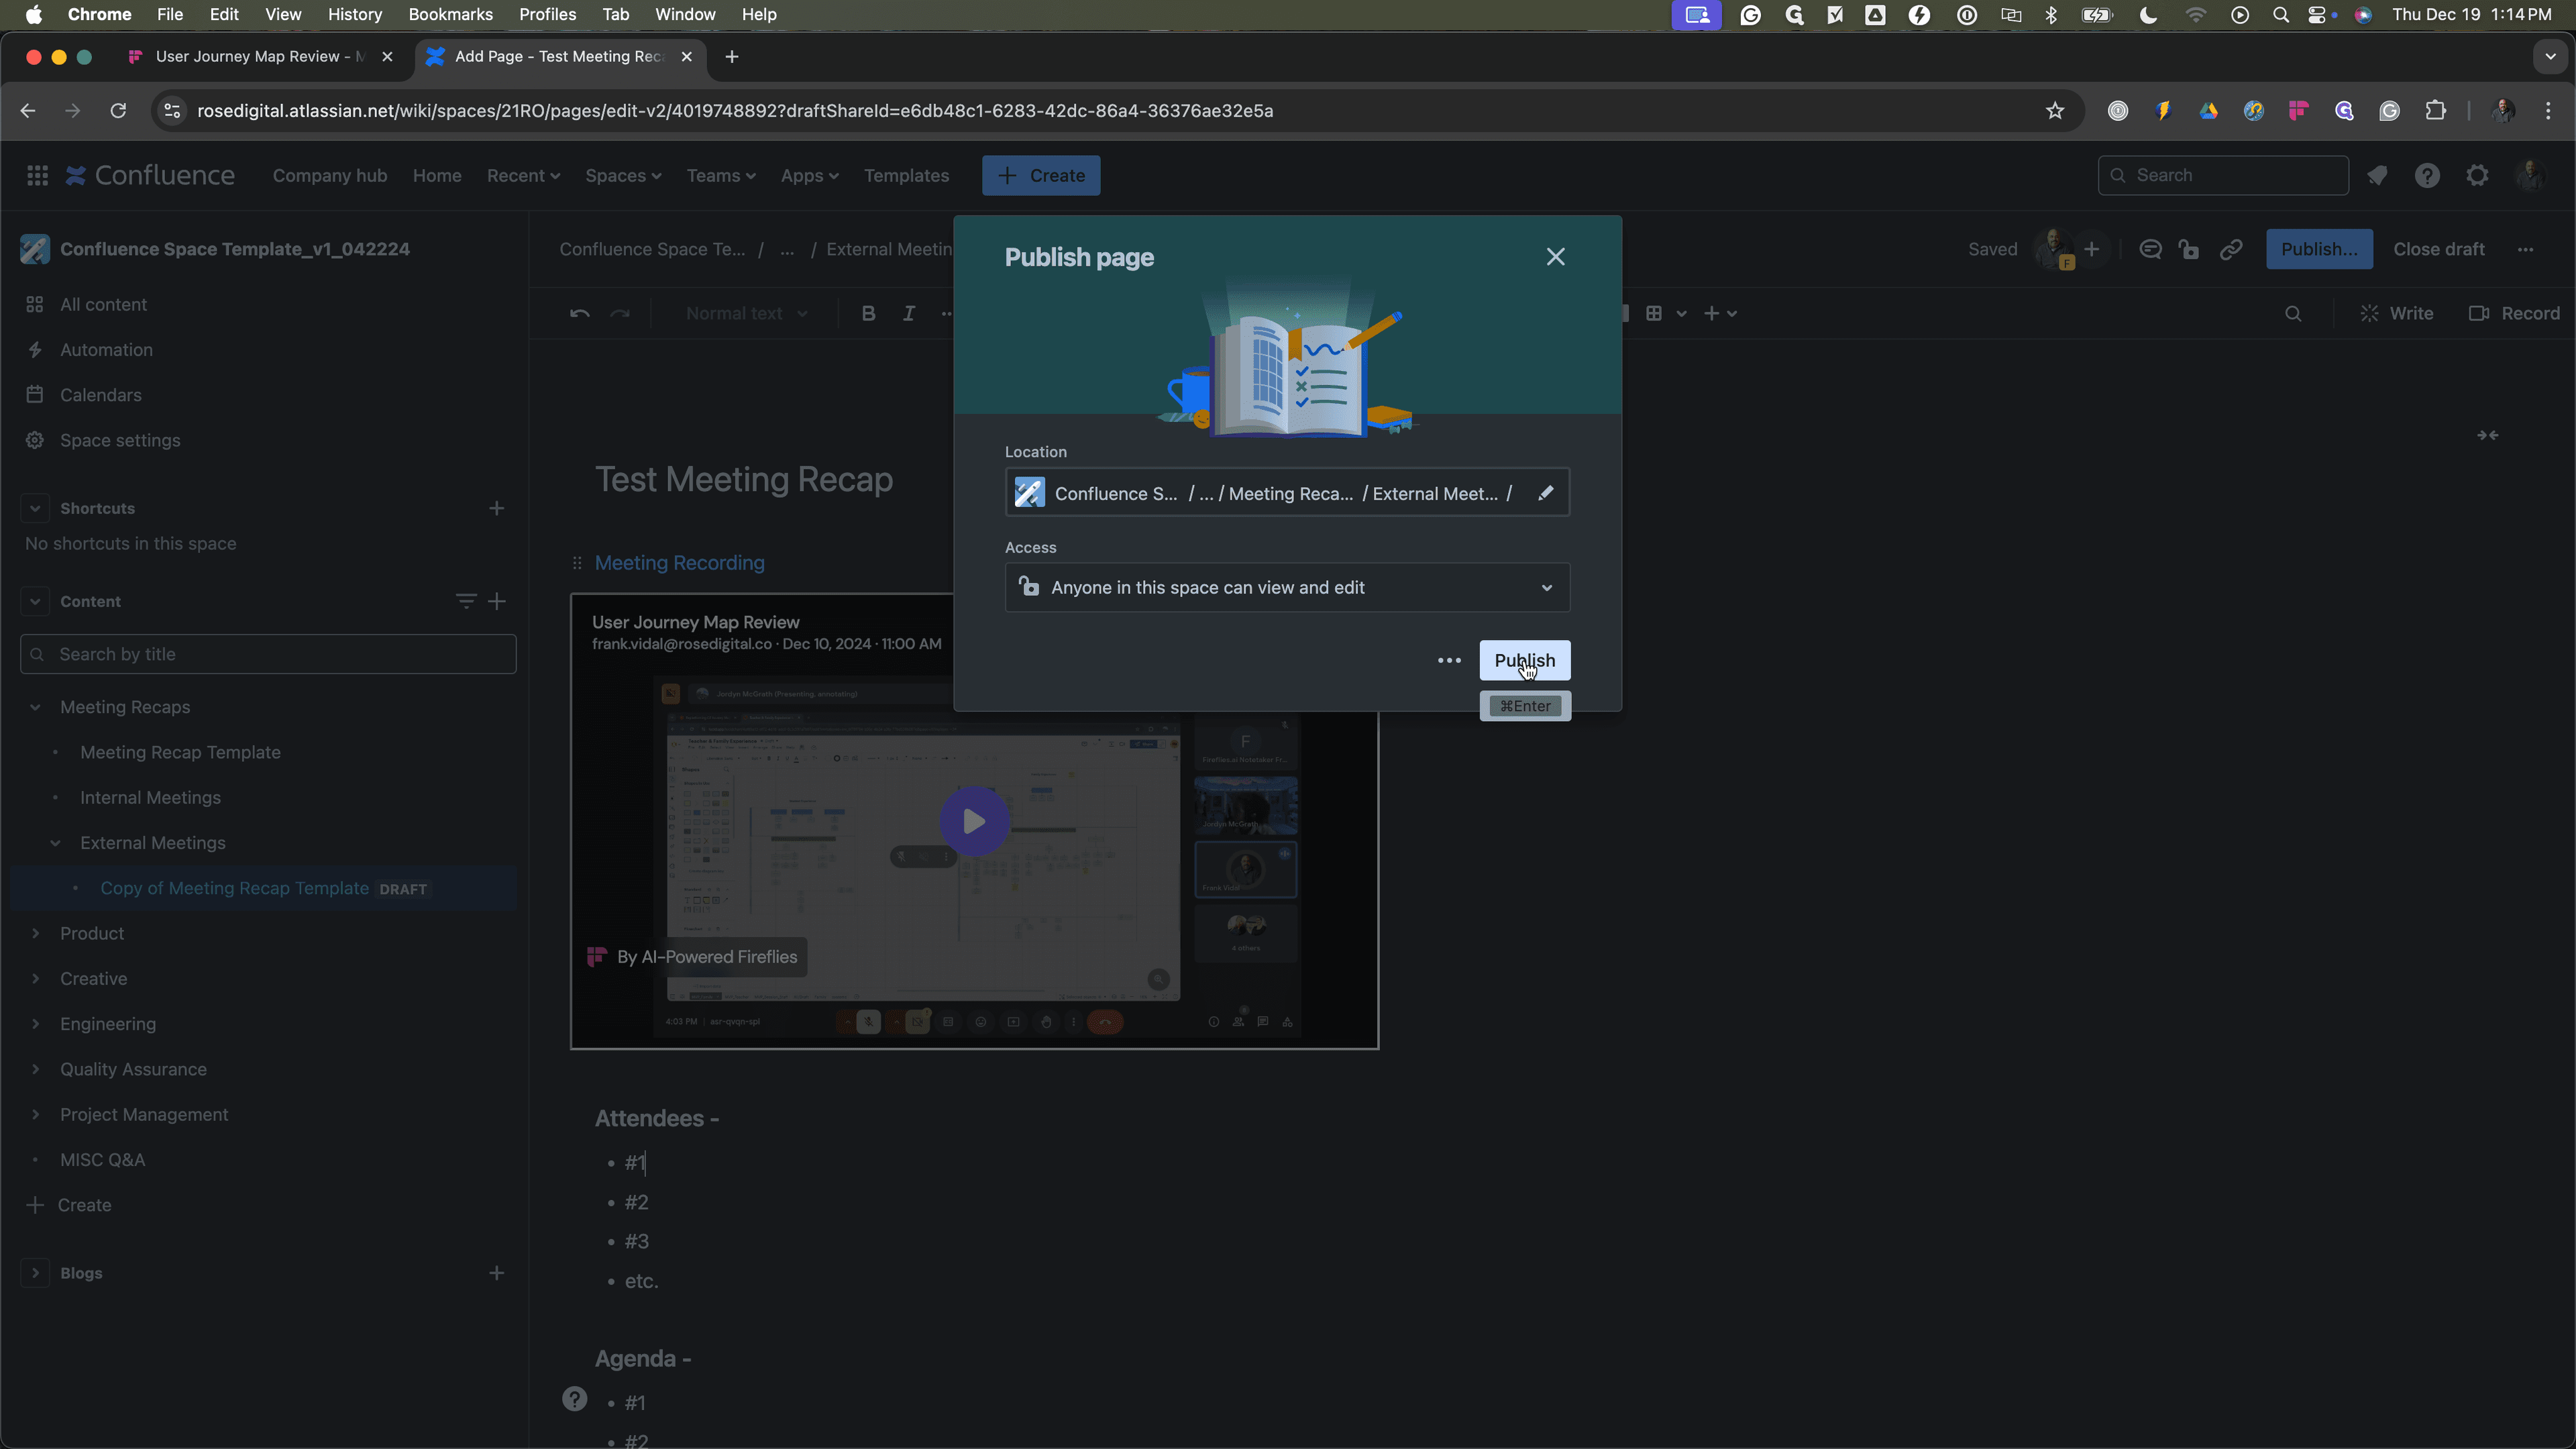
Task: Toggle bold formatting in editor toolbar
Action: [x=868, y=313]
